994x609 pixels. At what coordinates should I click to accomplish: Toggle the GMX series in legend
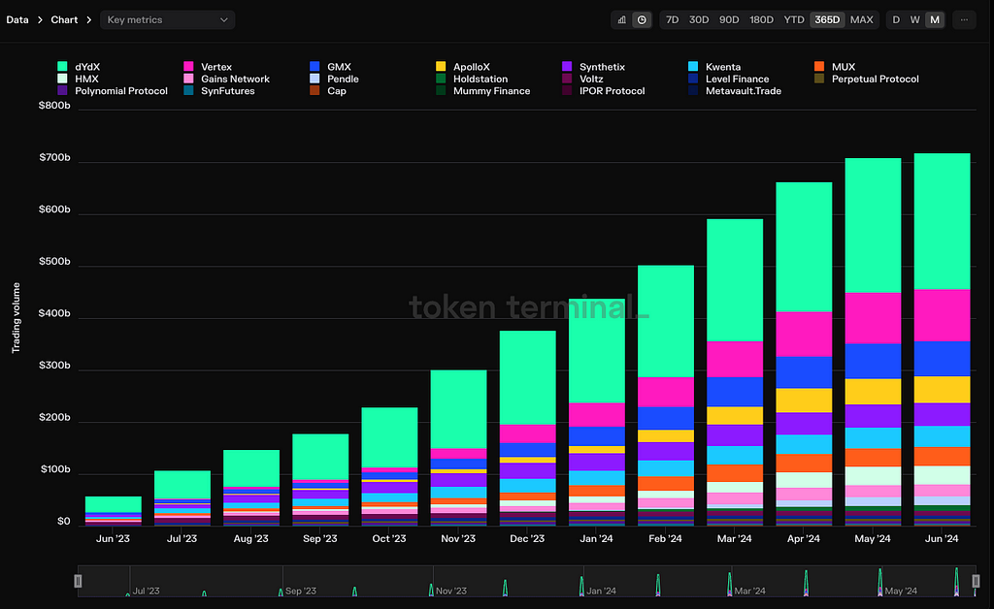click(330, 67)
